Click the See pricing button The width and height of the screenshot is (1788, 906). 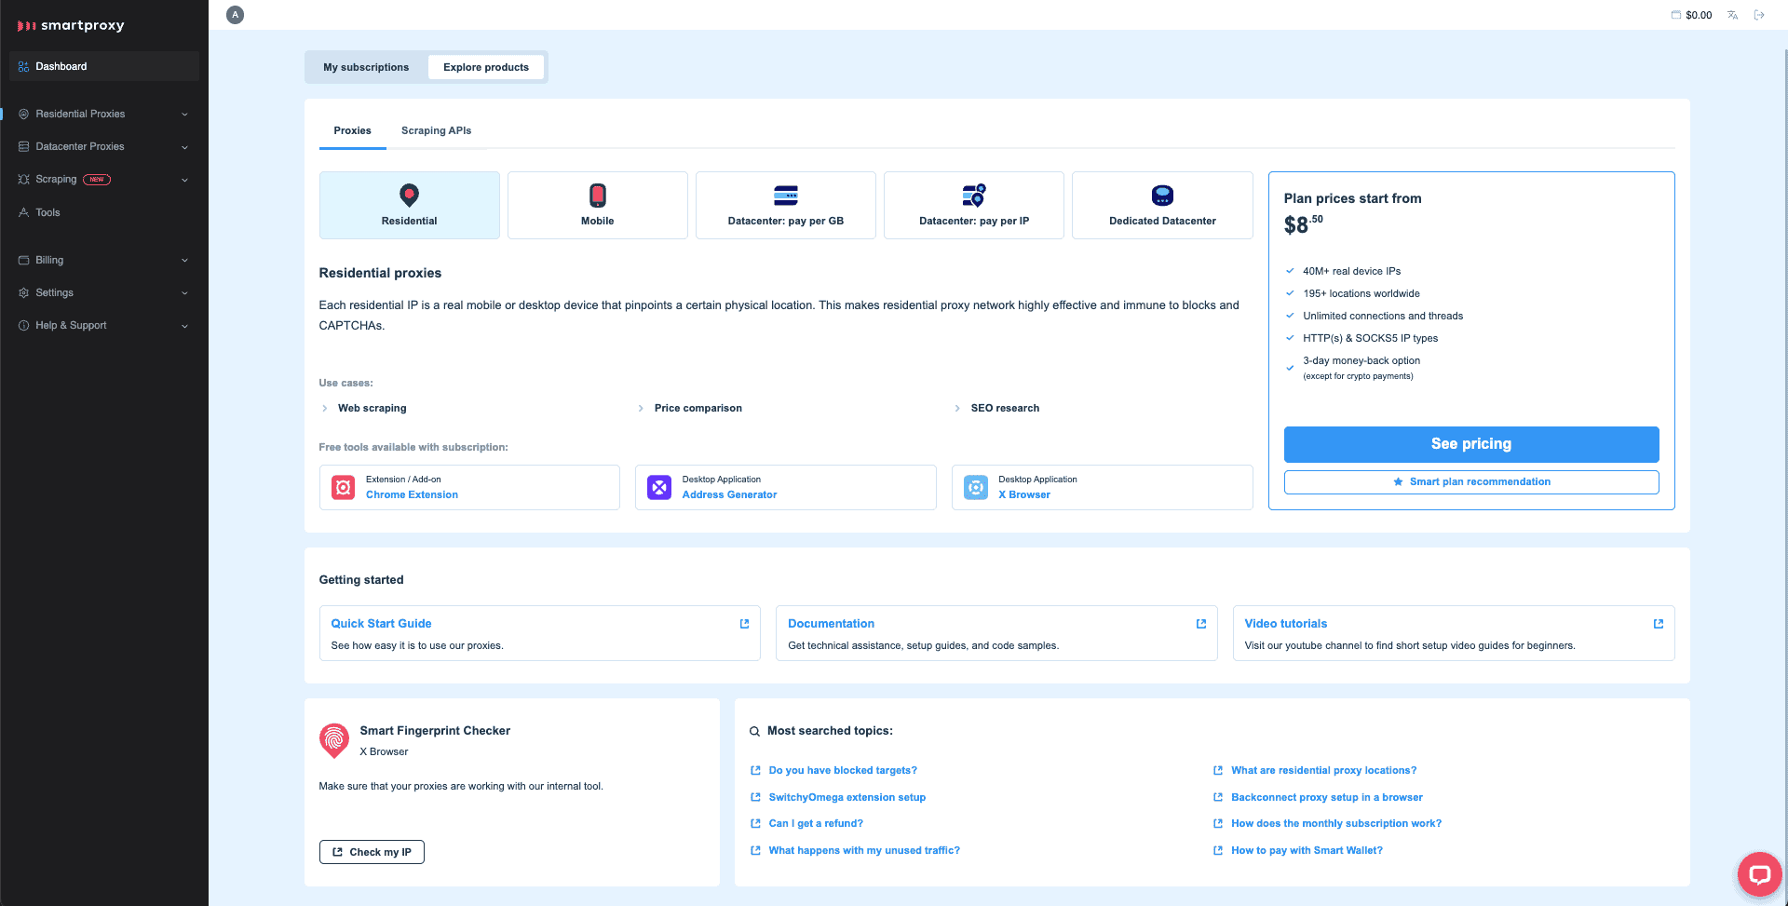point(1471,444)
